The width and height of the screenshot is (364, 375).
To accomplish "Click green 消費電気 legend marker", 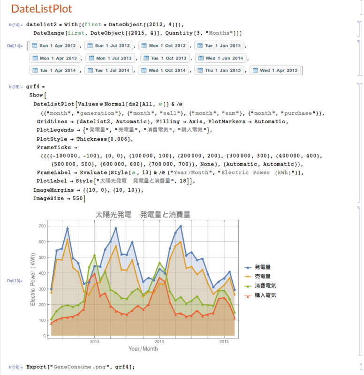I will pos(248,286).
